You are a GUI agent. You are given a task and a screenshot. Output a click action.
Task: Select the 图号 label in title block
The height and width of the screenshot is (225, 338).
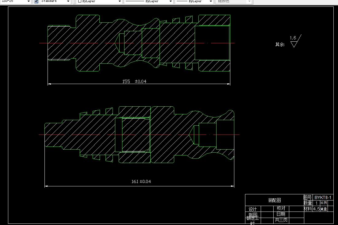(x=308, y=197)
